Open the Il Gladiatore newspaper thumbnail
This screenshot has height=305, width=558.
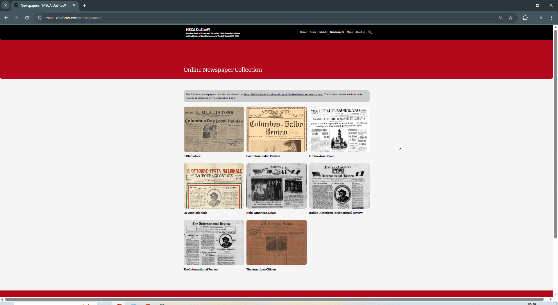pos(214,129)
